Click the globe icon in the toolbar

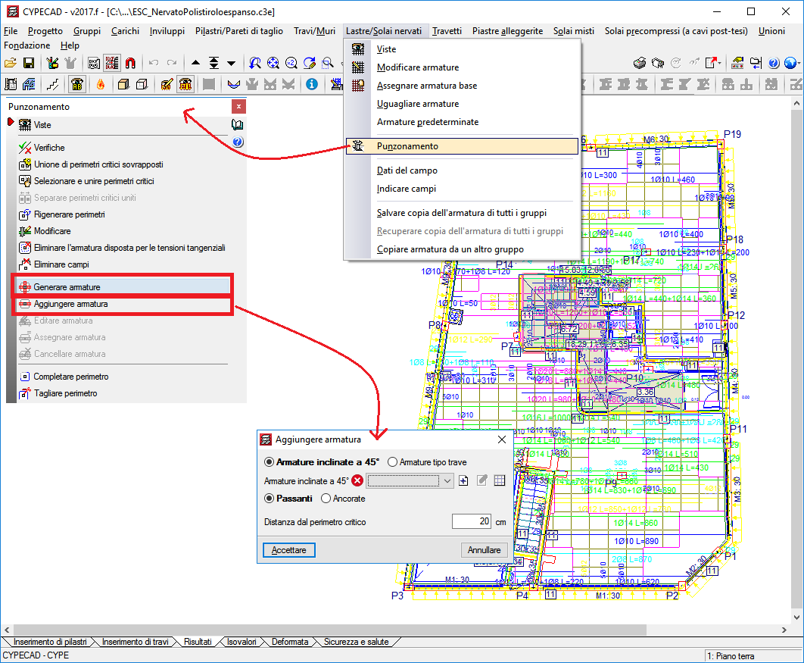pos(790,63)
